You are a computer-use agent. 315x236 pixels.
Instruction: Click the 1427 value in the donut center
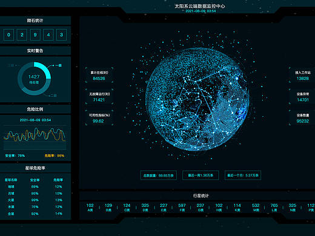[34, 77]
